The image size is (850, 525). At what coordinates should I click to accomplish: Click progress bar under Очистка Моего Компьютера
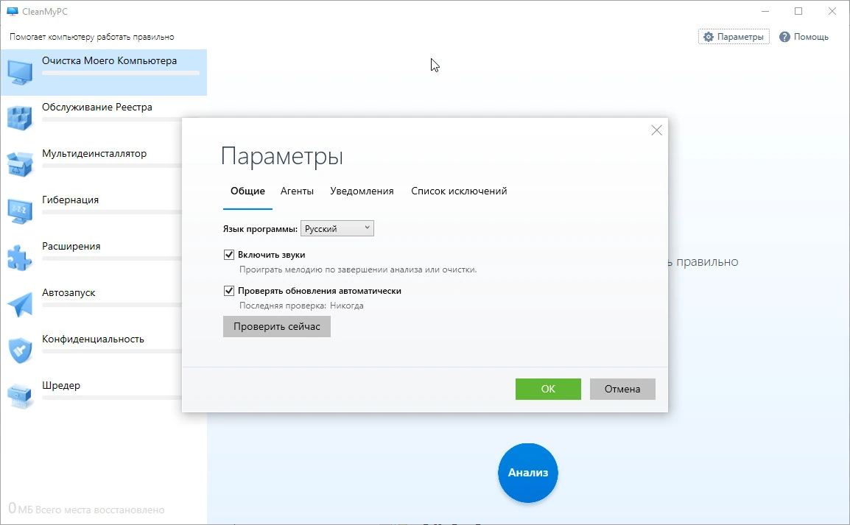120,73
